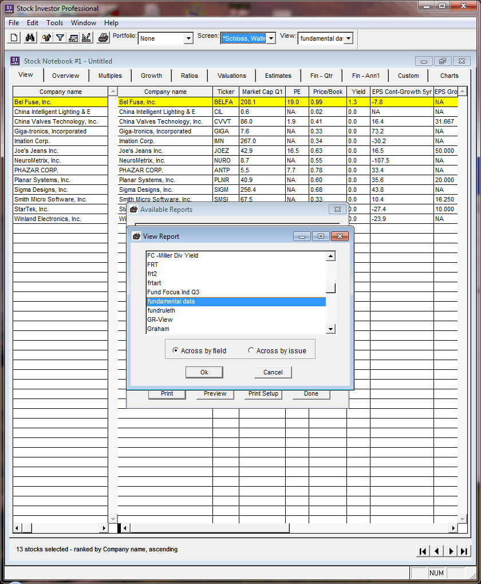Select GR-View in the report list
Viewport: 481px width, 584px height.
pyautogui.click(x=160, y=319)
